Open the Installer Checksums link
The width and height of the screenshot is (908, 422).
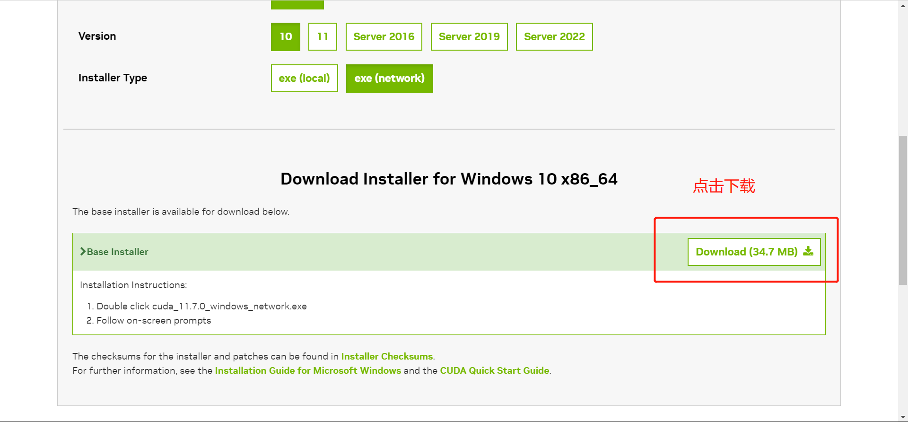click(387, 356)
